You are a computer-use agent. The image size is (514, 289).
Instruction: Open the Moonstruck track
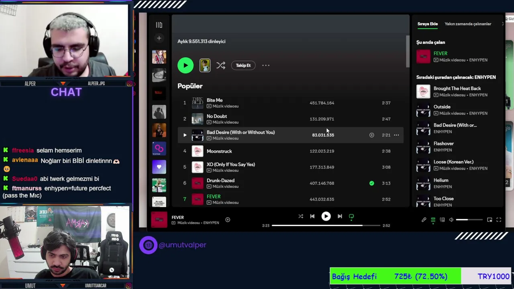point(219,151)
